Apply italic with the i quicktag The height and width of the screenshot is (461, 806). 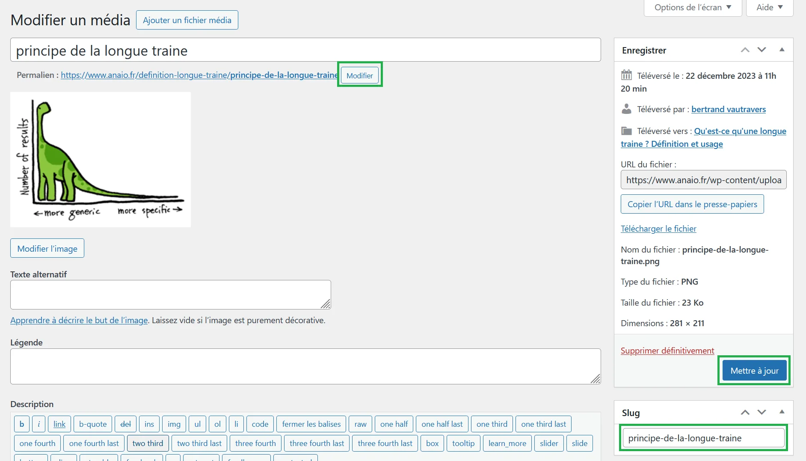39,424
